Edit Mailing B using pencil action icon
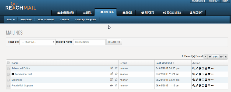This screenshot has height=92, width=231. [x=197, y=80]
